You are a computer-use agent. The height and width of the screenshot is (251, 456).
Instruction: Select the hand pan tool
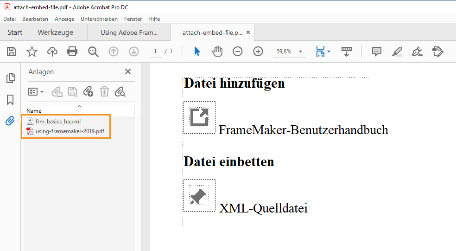pyautogui.click(x=217, y=51)
